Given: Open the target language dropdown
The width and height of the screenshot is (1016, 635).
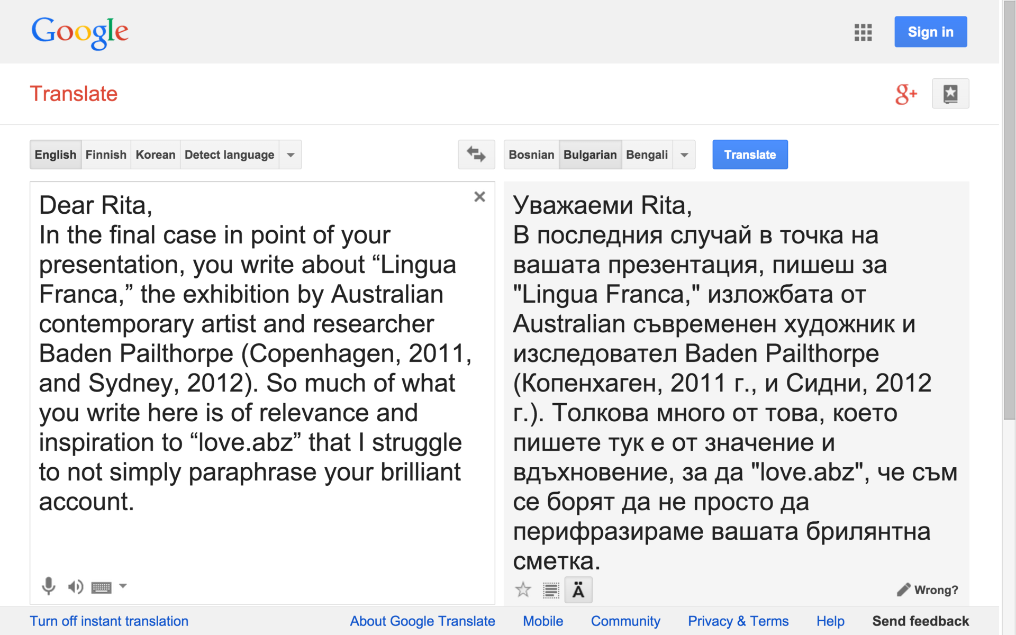Looking at the screenshot, I should (684, 155).
